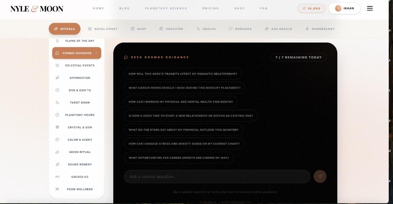Screen dimensions: 393x204
Task: Select the Rituals tab
Action: click(x=64, y=29)
